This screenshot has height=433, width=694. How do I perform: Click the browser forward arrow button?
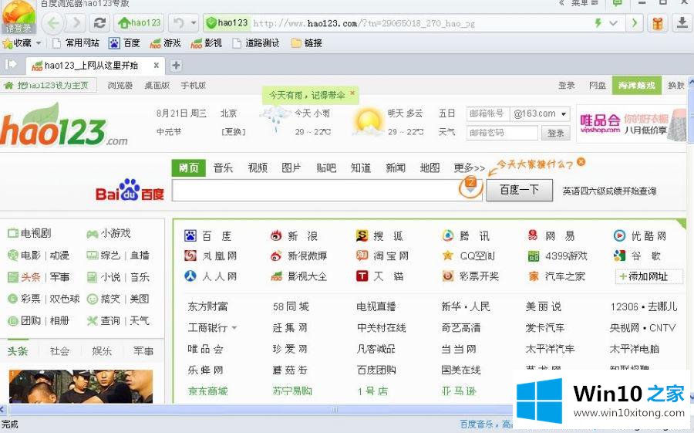[x=76, y=23]
